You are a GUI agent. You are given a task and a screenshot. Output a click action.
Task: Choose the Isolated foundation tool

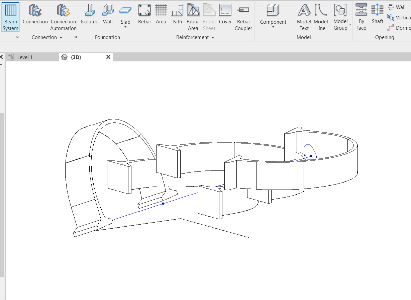point(90,14)
